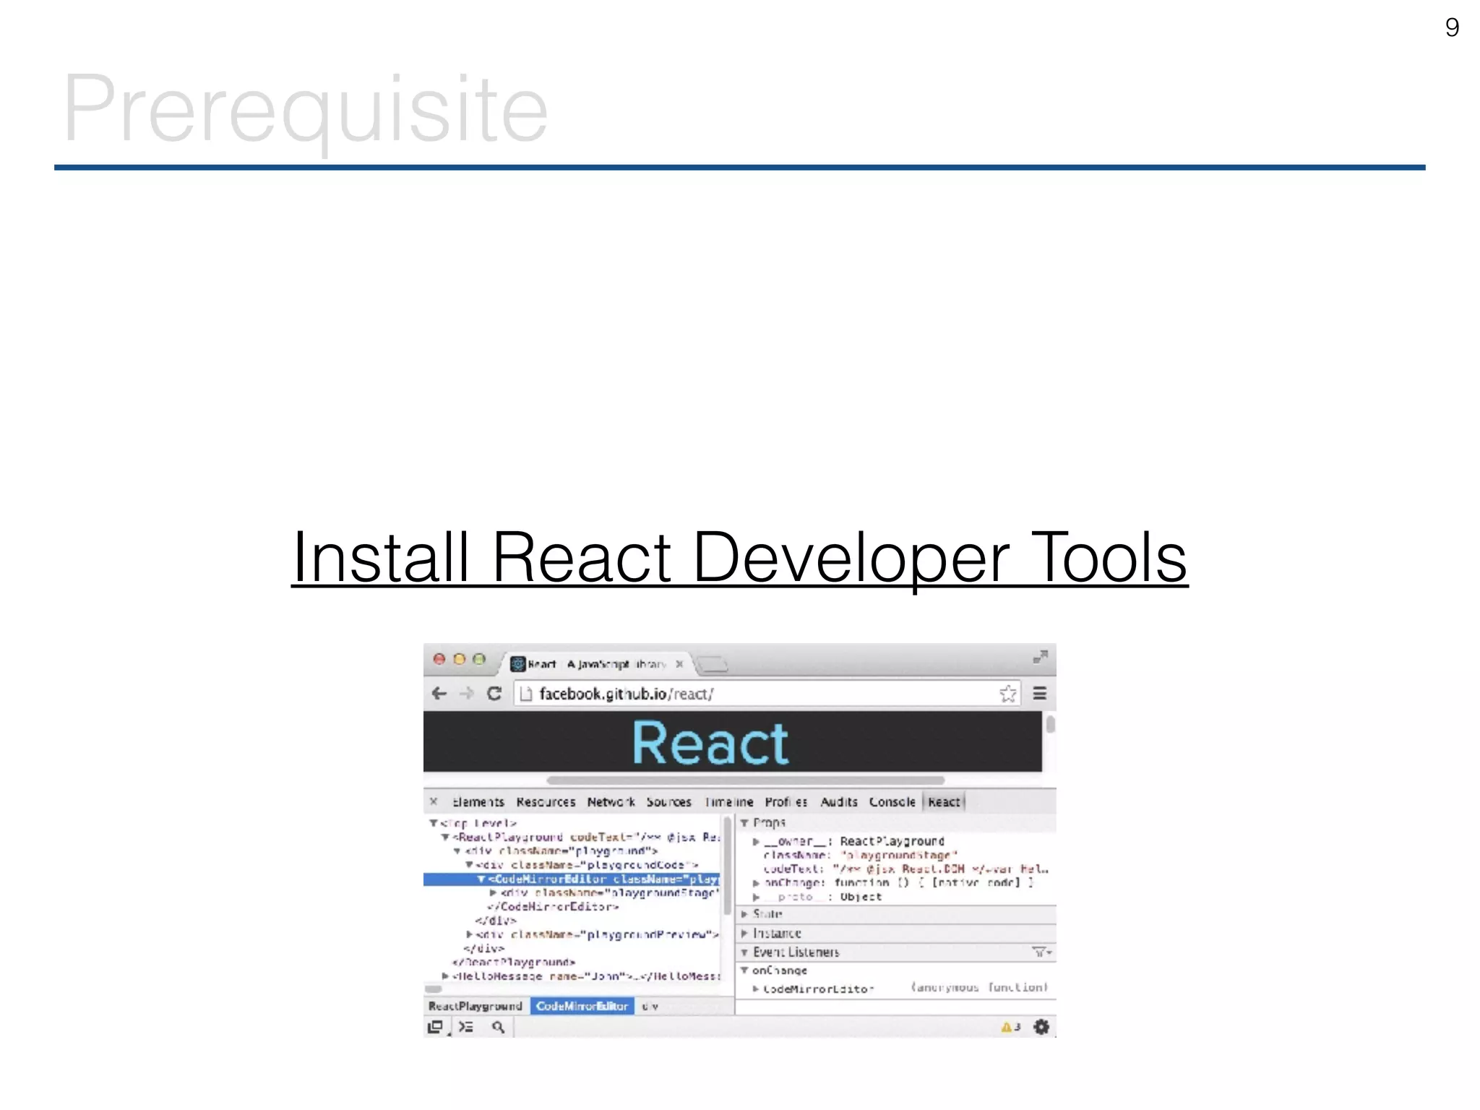
Task: Click the undock DevTools icon
Action: coord(435,1027)
